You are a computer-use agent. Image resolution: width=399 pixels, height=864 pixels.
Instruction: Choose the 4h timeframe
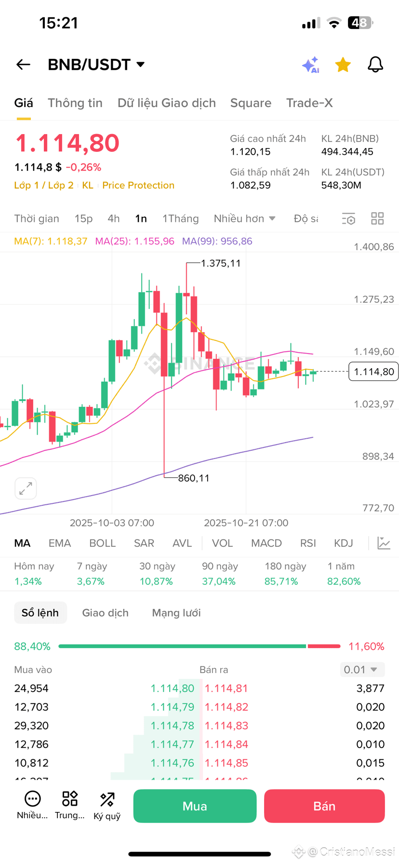click(114, 218)
